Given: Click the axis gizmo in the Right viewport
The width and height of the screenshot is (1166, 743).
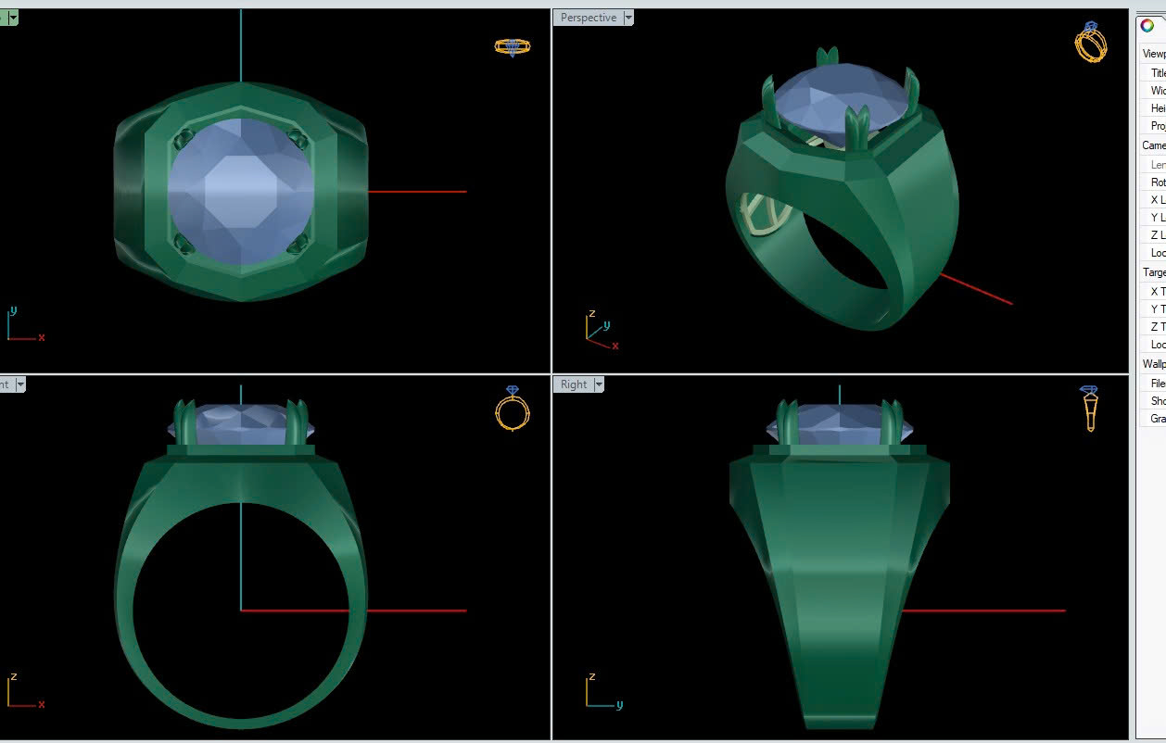Looking at the screenshot, I should click(600, 693).
